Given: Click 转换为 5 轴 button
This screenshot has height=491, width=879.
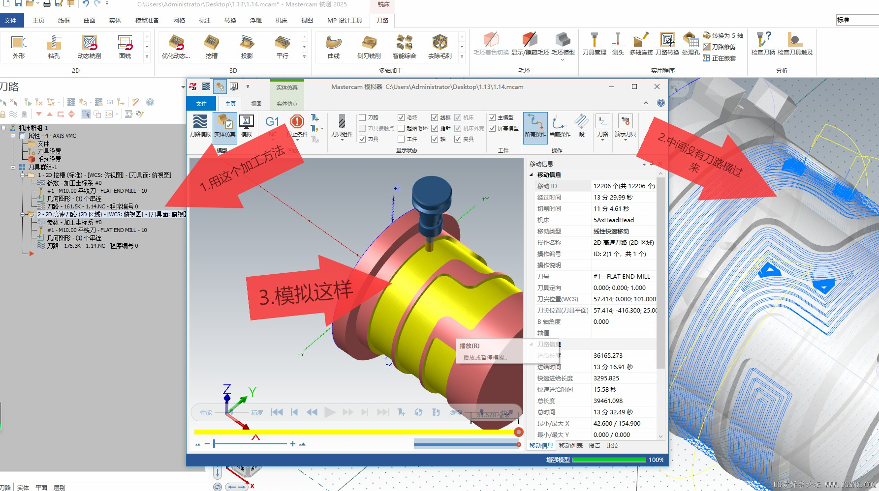Looking at the screenshot, I should pos(723,35).
